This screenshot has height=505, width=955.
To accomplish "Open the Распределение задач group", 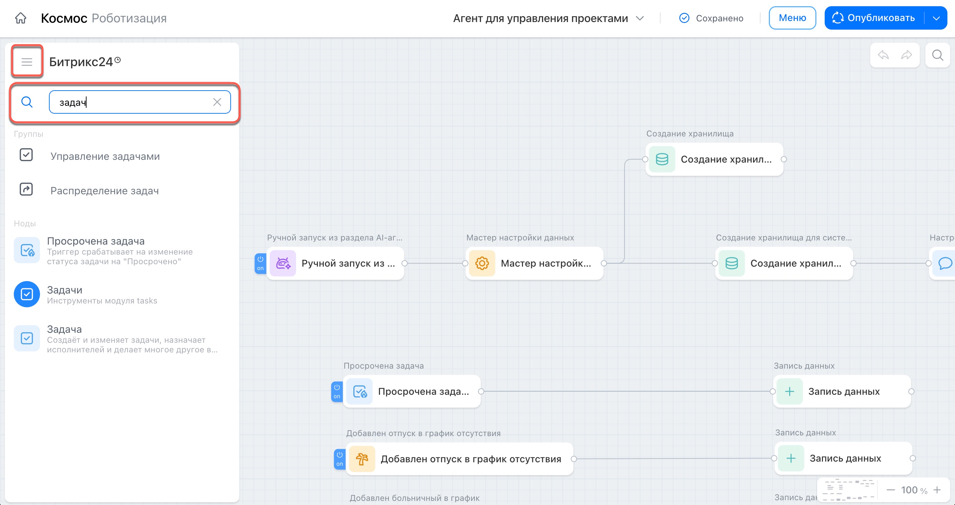I will (104, 191).
